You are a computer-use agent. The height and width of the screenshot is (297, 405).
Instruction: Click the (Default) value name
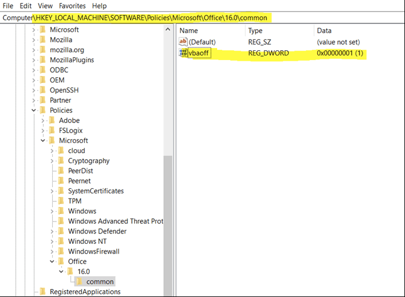click(x=202, y=42)
